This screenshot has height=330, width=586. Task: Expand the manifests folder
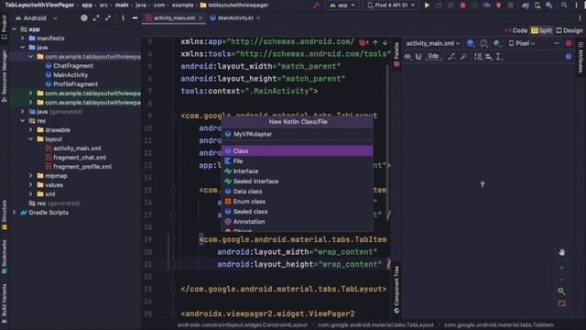coord(22,38)
